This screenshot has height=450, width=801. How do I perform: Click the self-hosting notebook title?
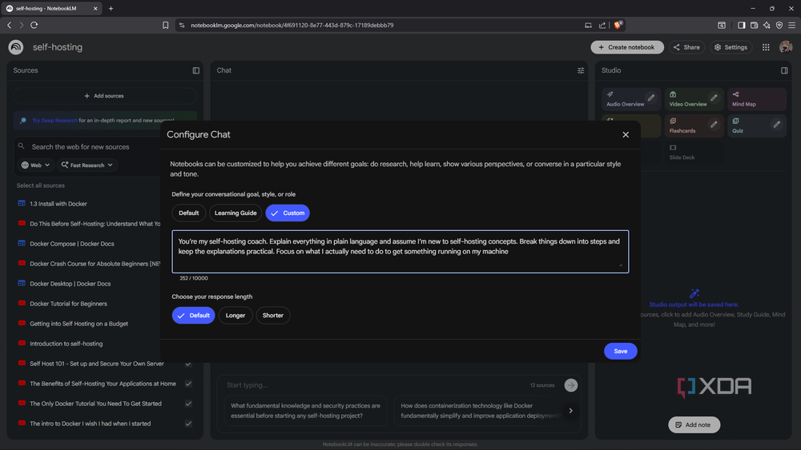click(57, 47)
